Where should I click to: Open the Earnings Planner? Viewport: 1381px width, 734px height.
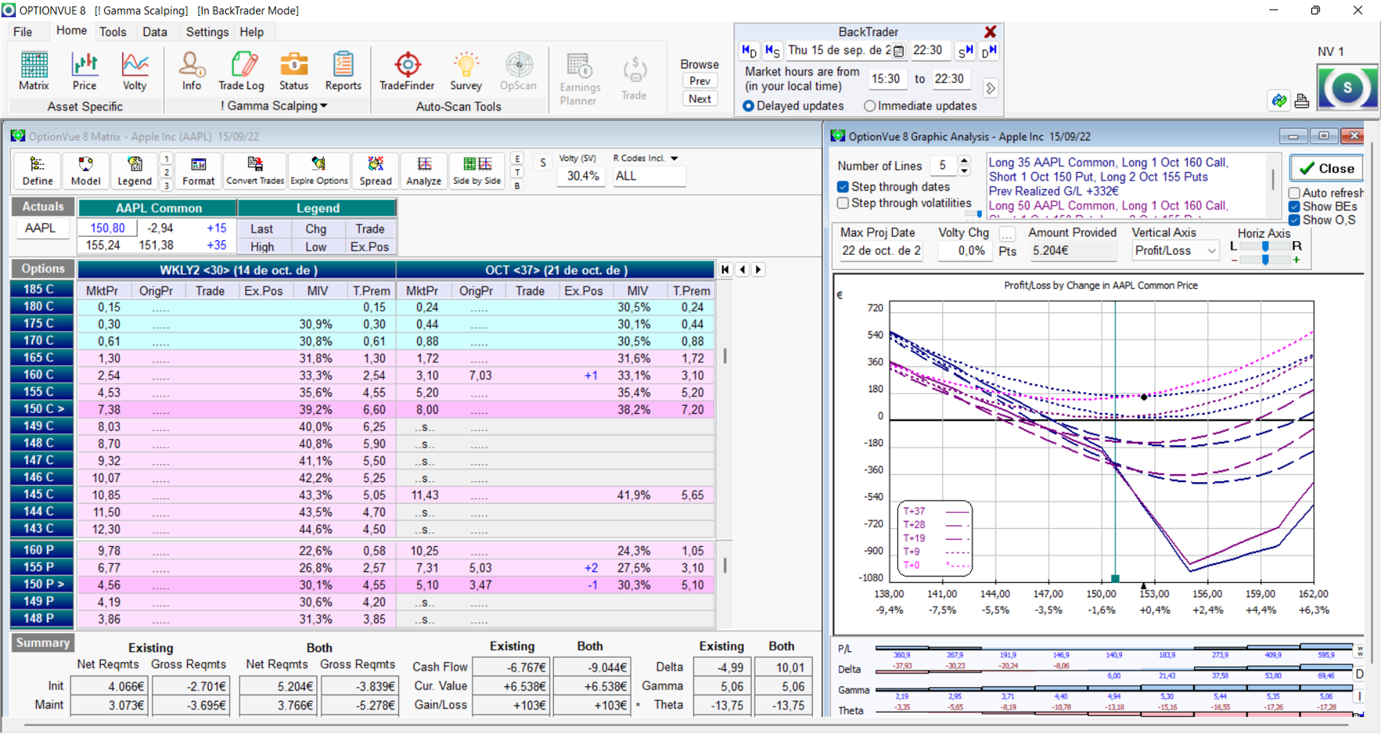(x=580, y=79)
